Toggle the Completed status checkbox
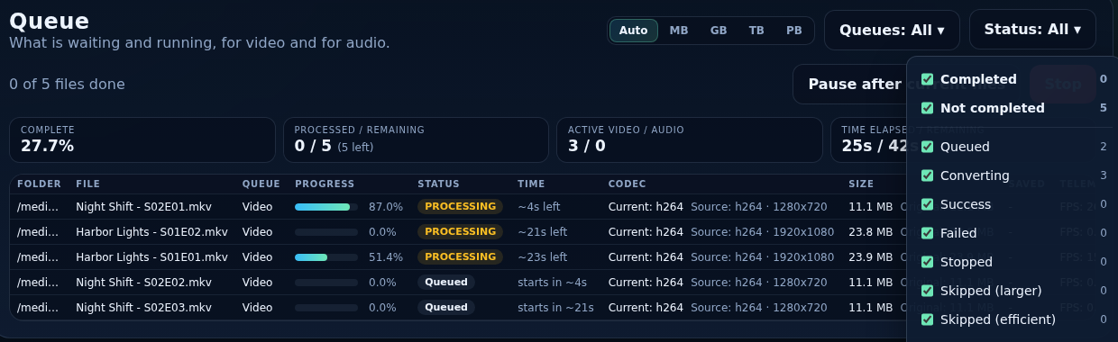Image resolution: width=1118 pixels, height=342 pixels. click(927, 79)
